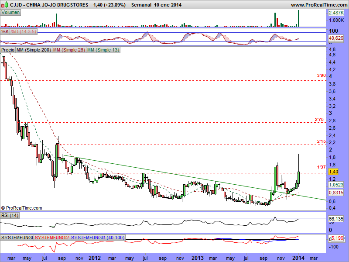Screen dimensions: 349x262
Task: Click the 2.487K volume value tag
Action: click(x=336, y=13)
